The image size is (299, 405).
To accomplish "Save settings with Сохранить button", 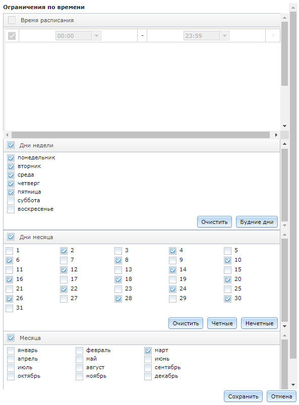I will coord(243,396).
